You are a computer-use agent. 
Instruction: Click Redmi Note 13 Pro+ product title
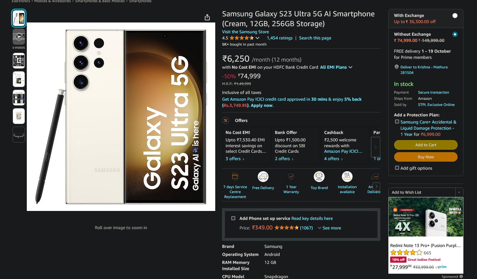(425, 245)
